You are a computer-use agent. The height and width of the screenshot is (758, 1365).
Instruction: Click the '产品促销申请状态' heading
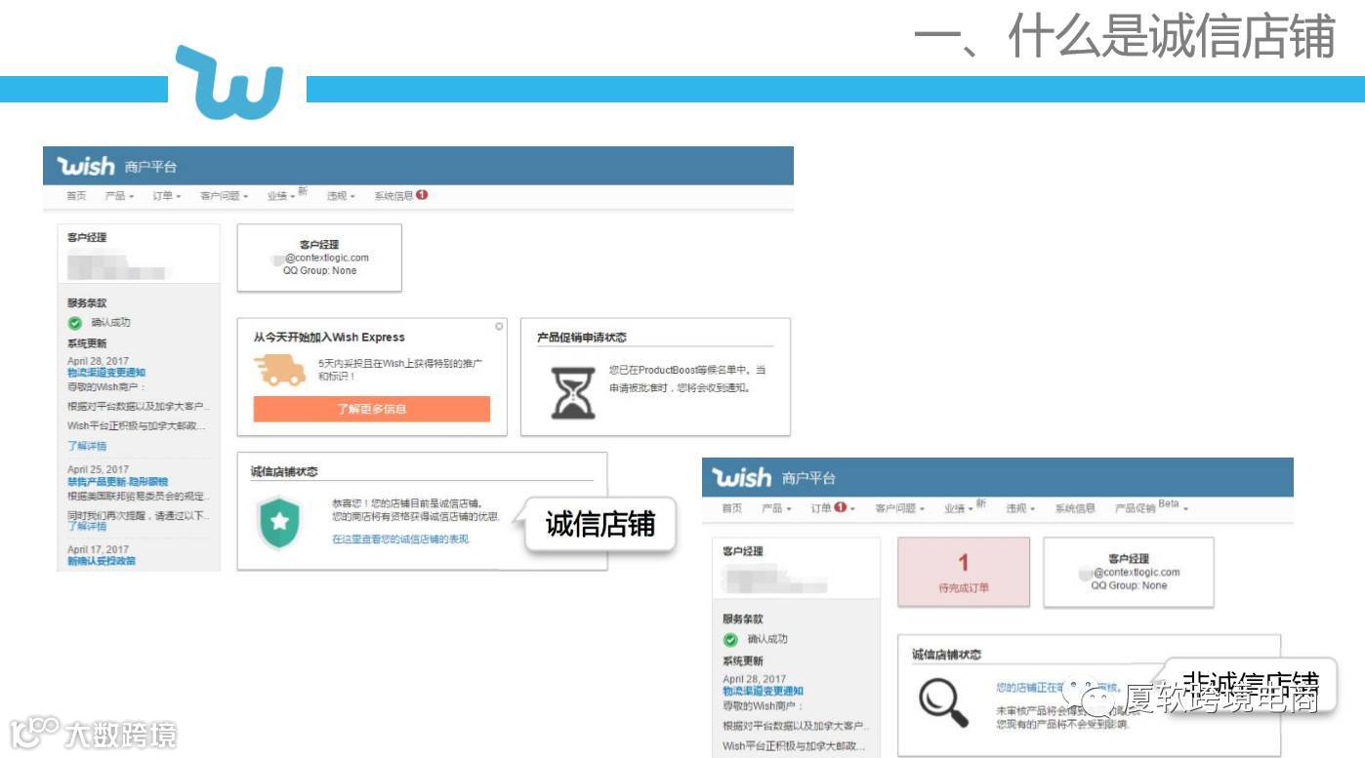582,338
